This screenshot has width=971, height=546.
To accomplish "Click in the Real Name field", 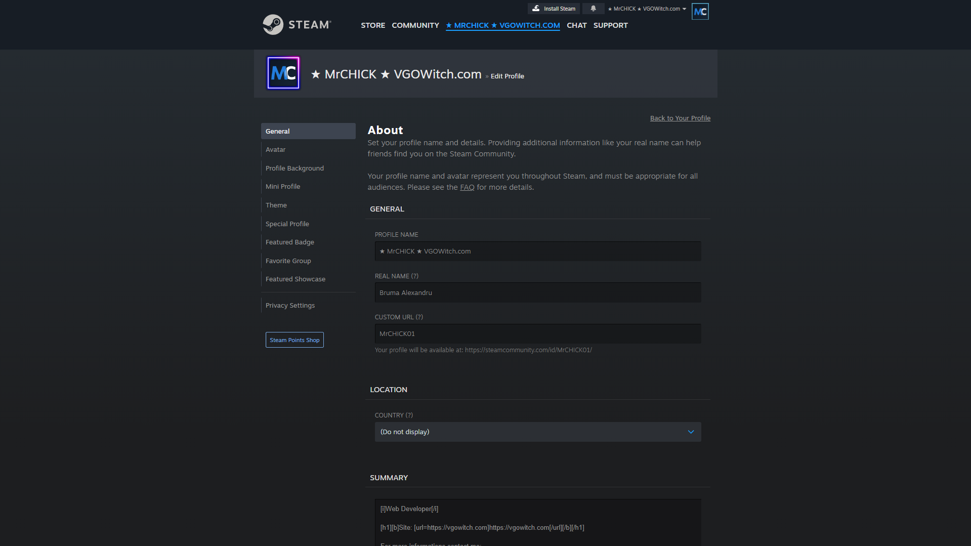I will [538, 292].
